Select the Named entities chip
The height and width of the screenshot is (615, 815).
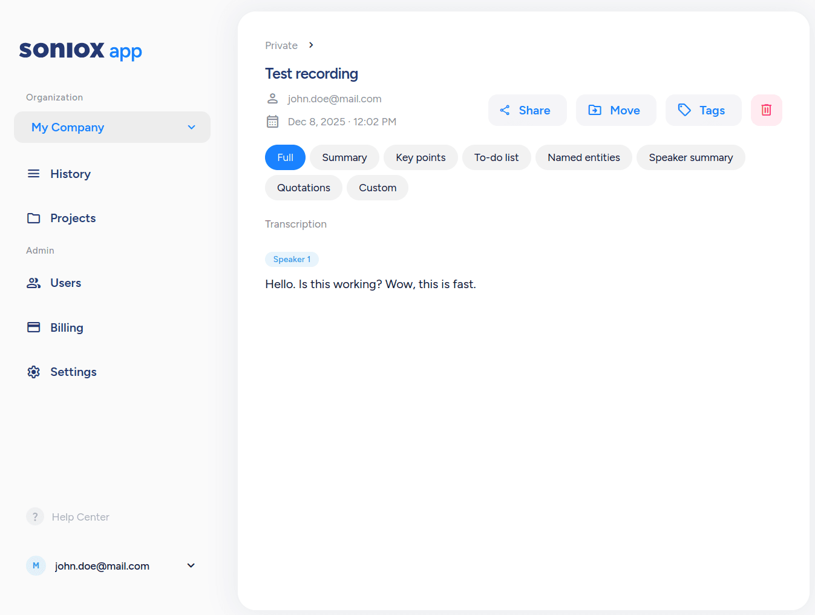[x=583, y=157]
